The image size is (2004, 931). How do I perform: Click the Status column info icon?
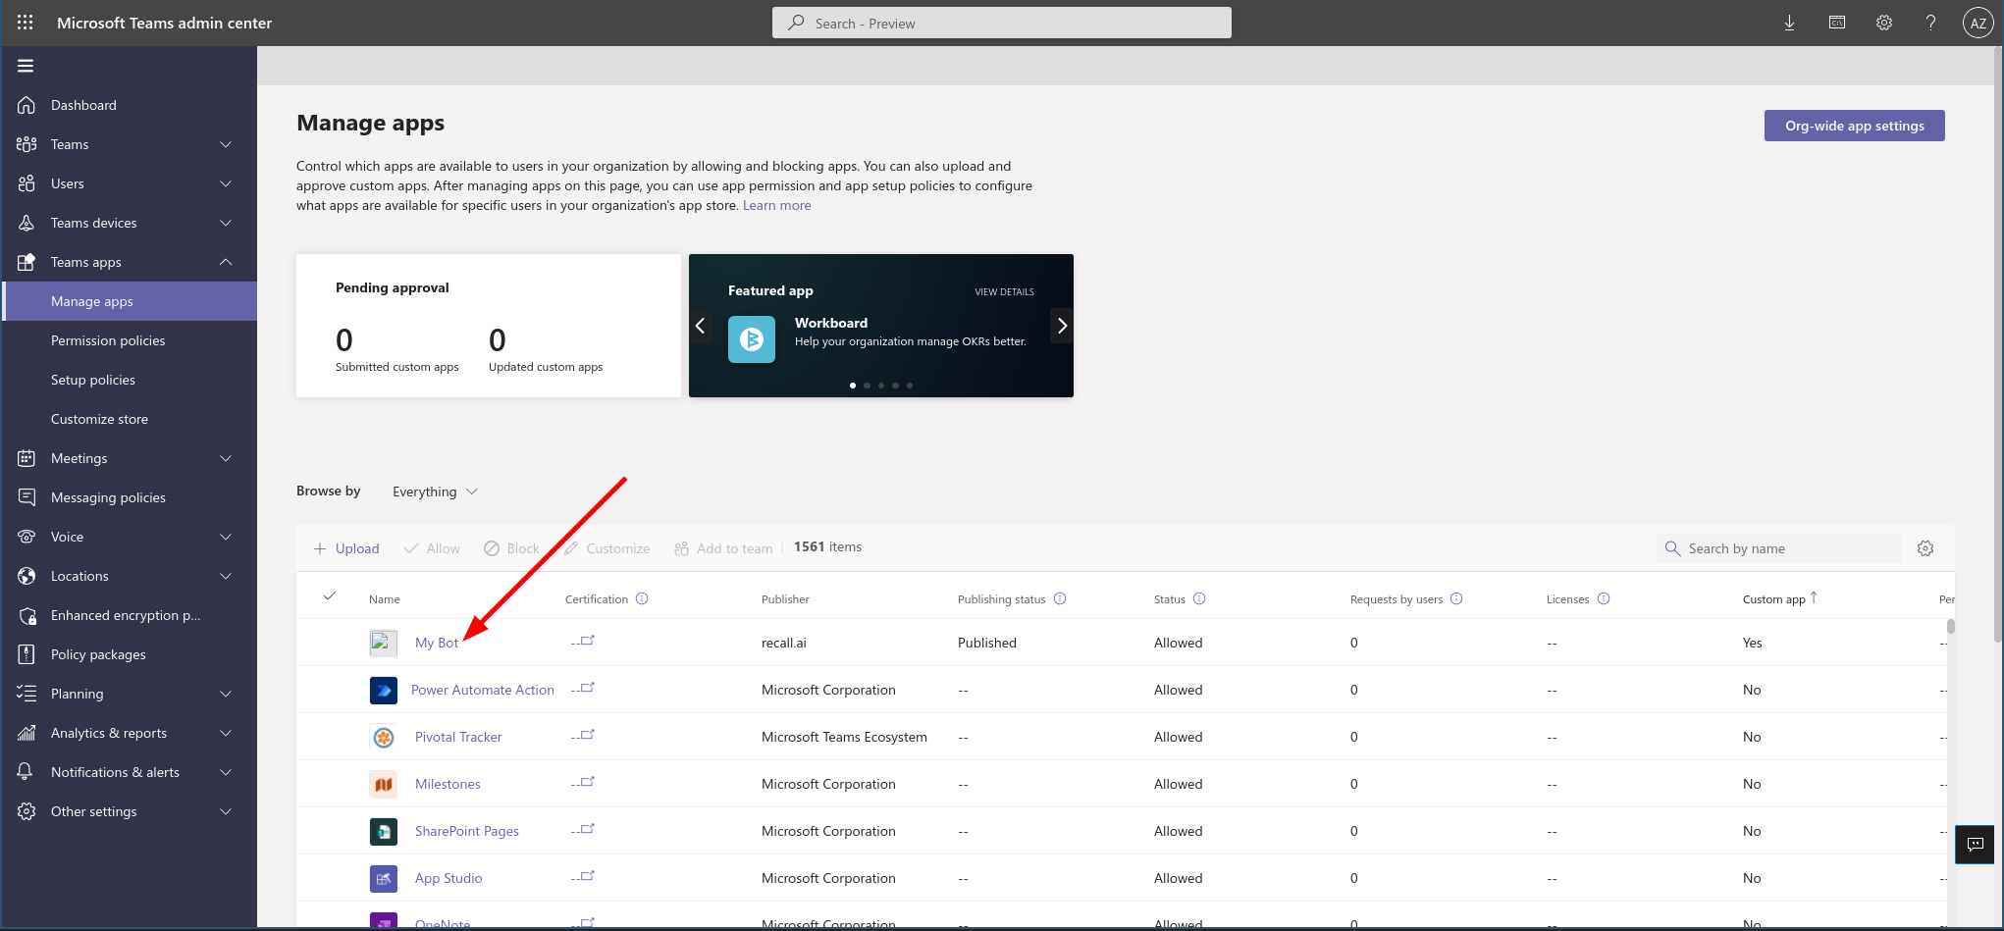point(1199,598)
